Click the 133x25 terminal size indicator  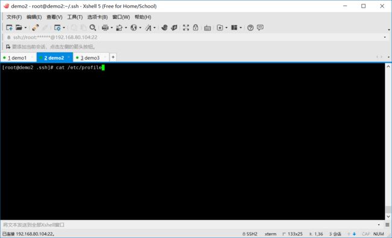292,234
